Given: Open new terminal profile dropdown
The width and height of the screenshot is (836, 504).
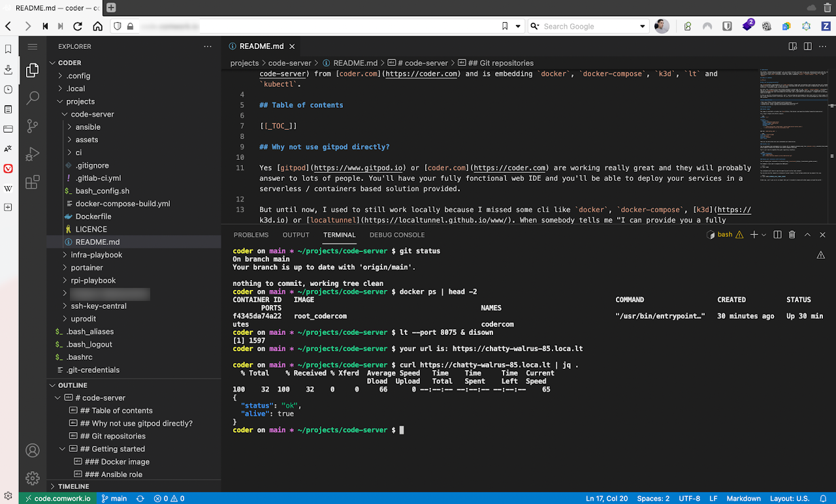Looking at the screenshot, I should 764,234.
